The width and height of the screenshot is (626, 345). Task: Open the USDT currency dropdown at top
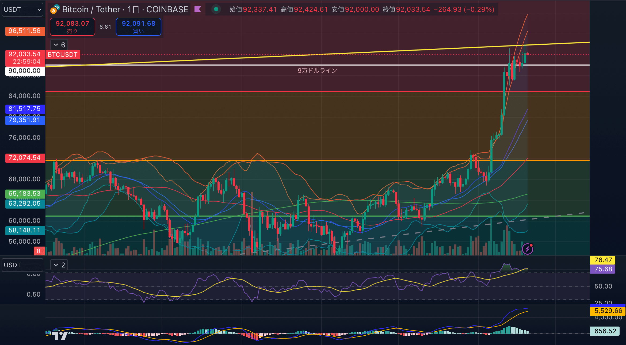tap(22, 10)
